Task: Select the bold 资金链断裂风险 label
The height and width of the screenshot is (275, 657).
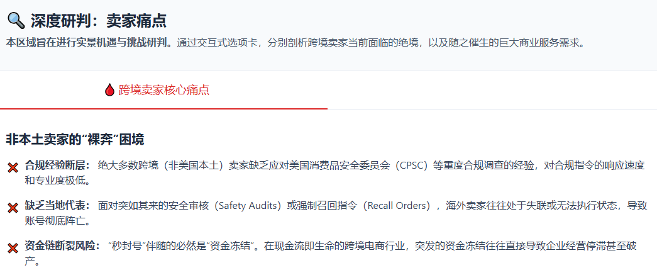Action: [x=62, y=245]
